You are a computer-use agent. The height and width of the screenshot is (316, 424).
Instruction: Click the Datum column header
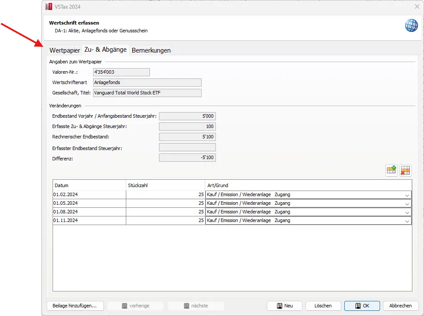coord(89,185)
